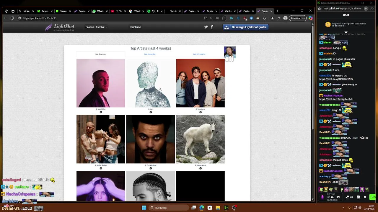Open the Spanish - Español language dropdown

pyautogui.click(x=96, y=27)
